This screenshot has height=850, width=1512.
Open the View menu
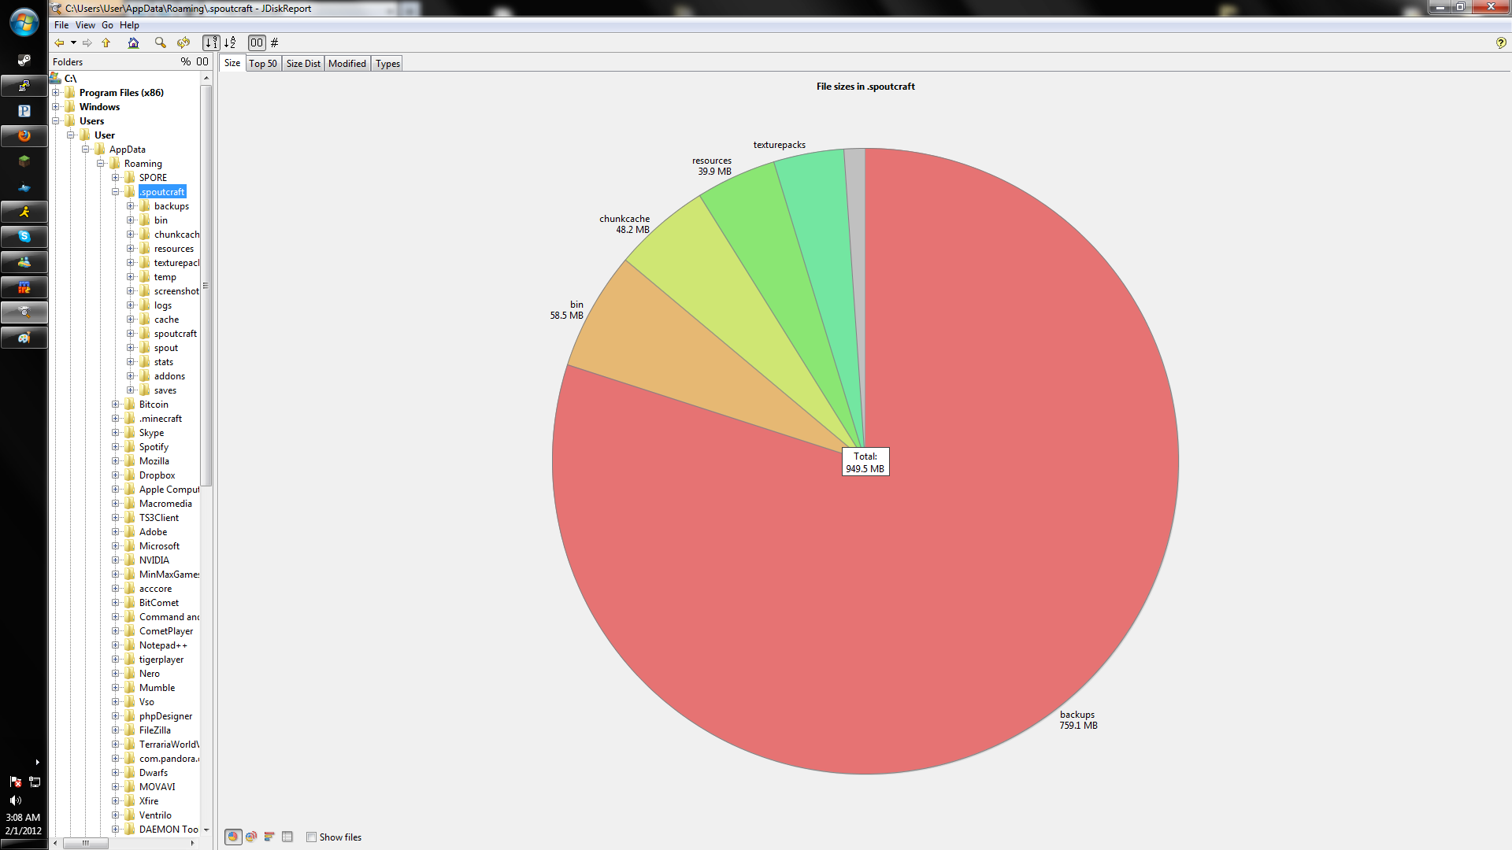click(85, 25)
